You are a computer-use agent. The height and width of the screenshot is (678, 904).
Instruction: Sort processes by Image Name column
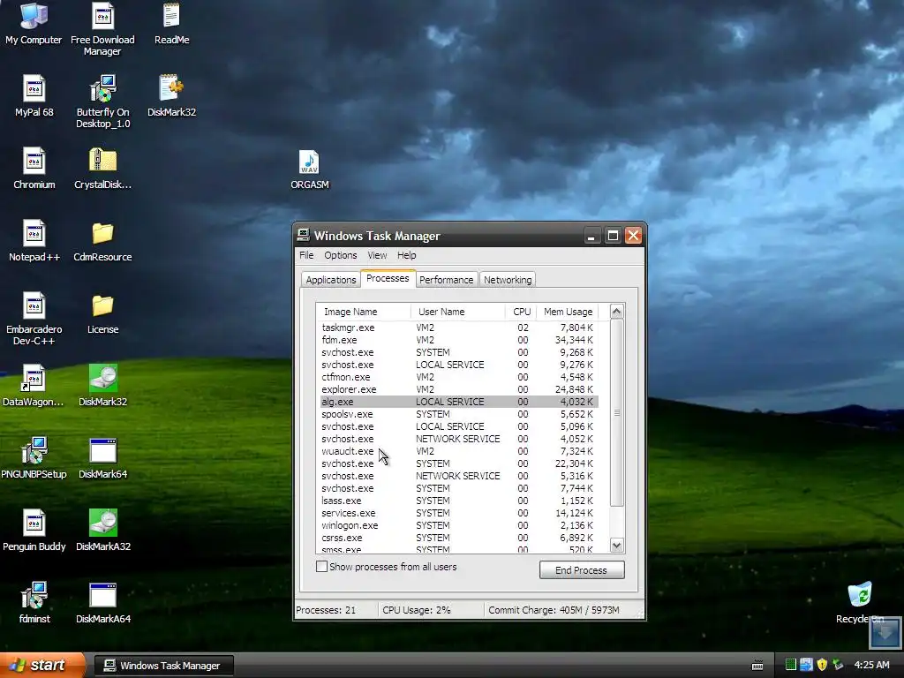coord(363,312)
